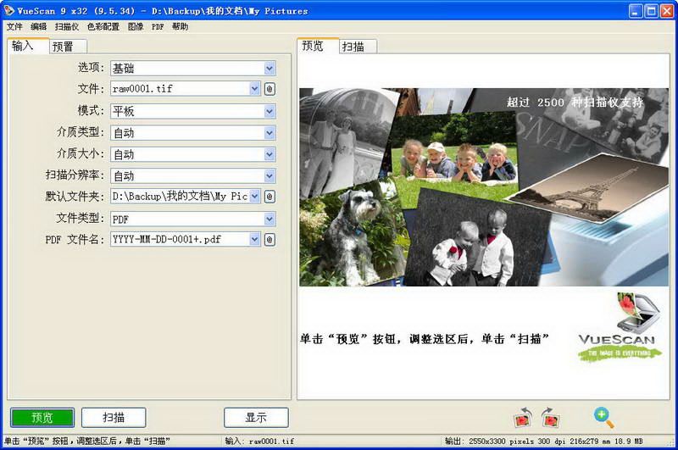This screenshot has width=678, height=450.
Task: Click the @ button beside the PDF file name field
Action: (x=270, y=240)
